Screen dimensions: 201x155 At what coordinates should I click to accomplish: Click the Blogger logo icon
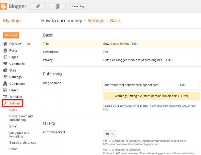pyautogui.click(x=3, y=6)
